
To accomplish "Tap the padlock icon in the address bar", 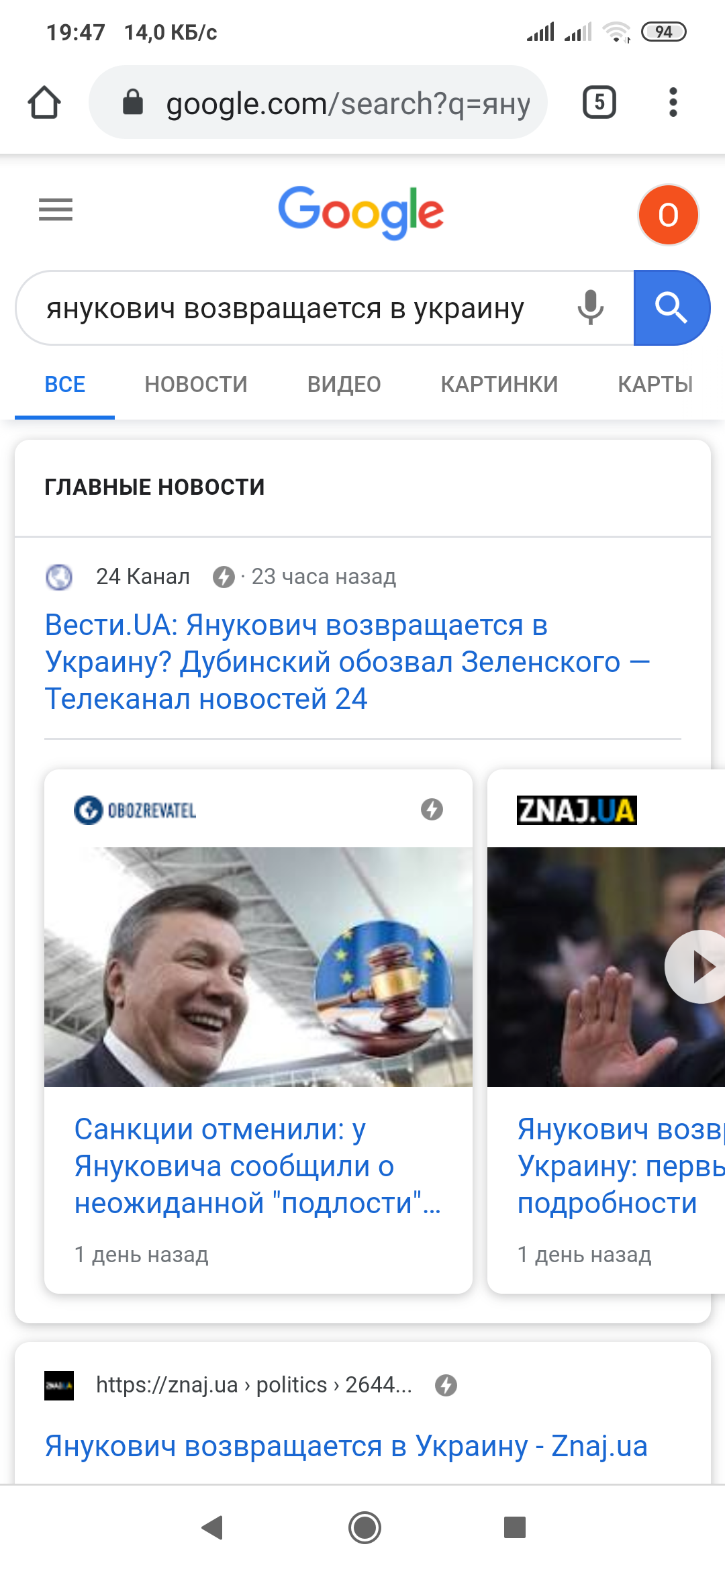I will [133, 103].
